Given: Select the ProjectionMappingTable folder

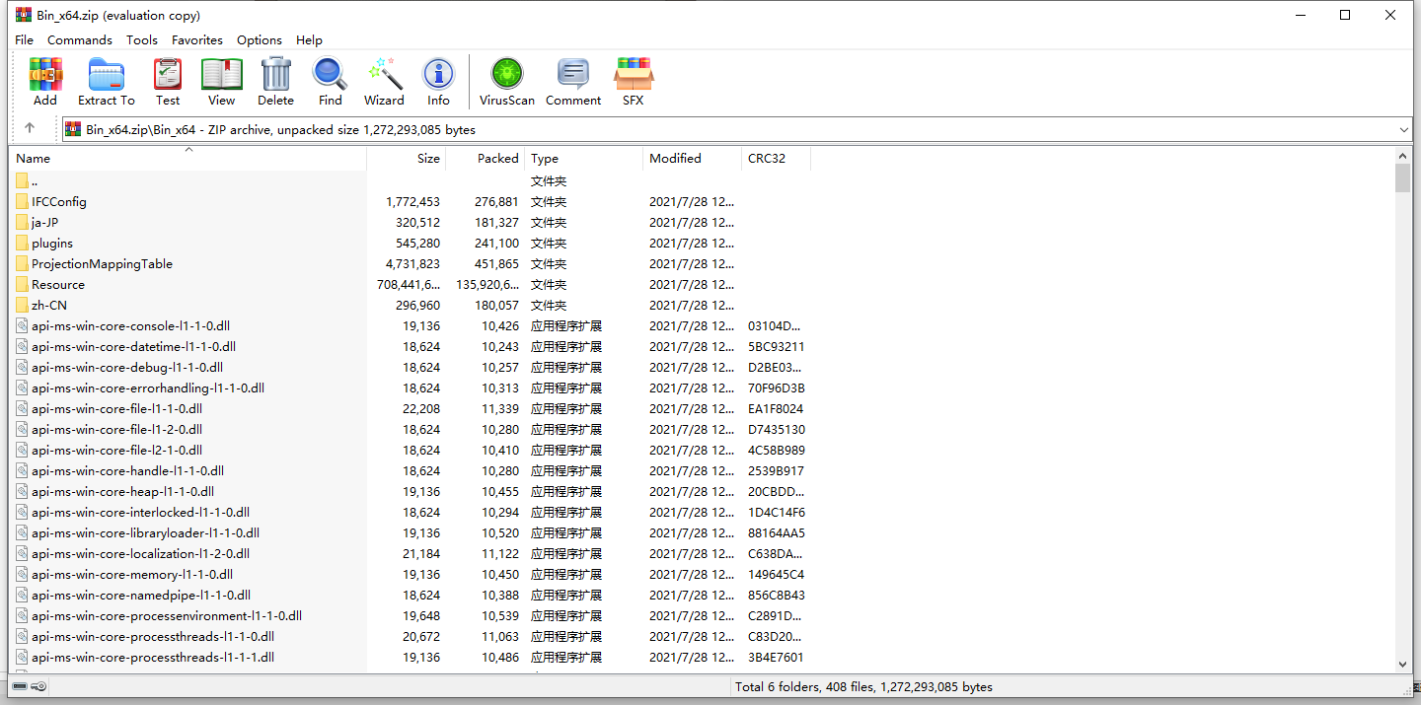Looking at the screenshot, I should point(102,263).
